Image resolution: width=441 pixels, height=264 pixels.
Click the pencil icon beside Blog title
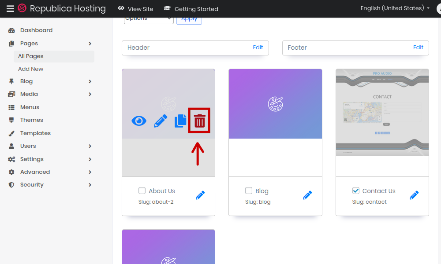307,195
